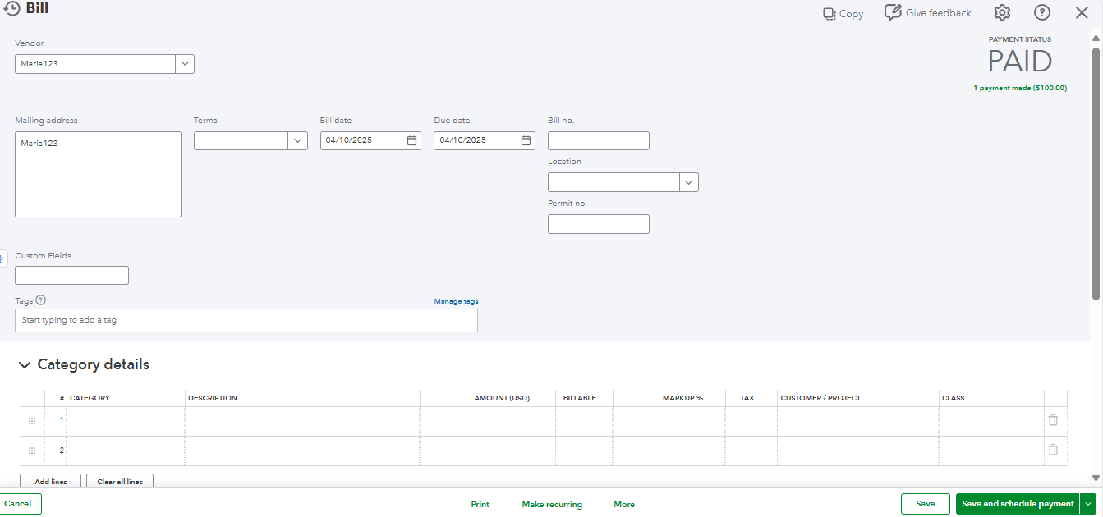Grab row 1 drag handle icon
The image size is (1103, 517).
click(x=32, y=421)
